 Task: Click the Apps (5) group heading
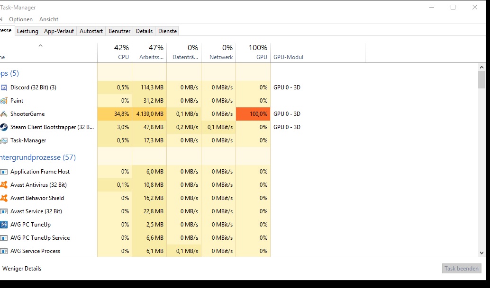tap(9, 73)
